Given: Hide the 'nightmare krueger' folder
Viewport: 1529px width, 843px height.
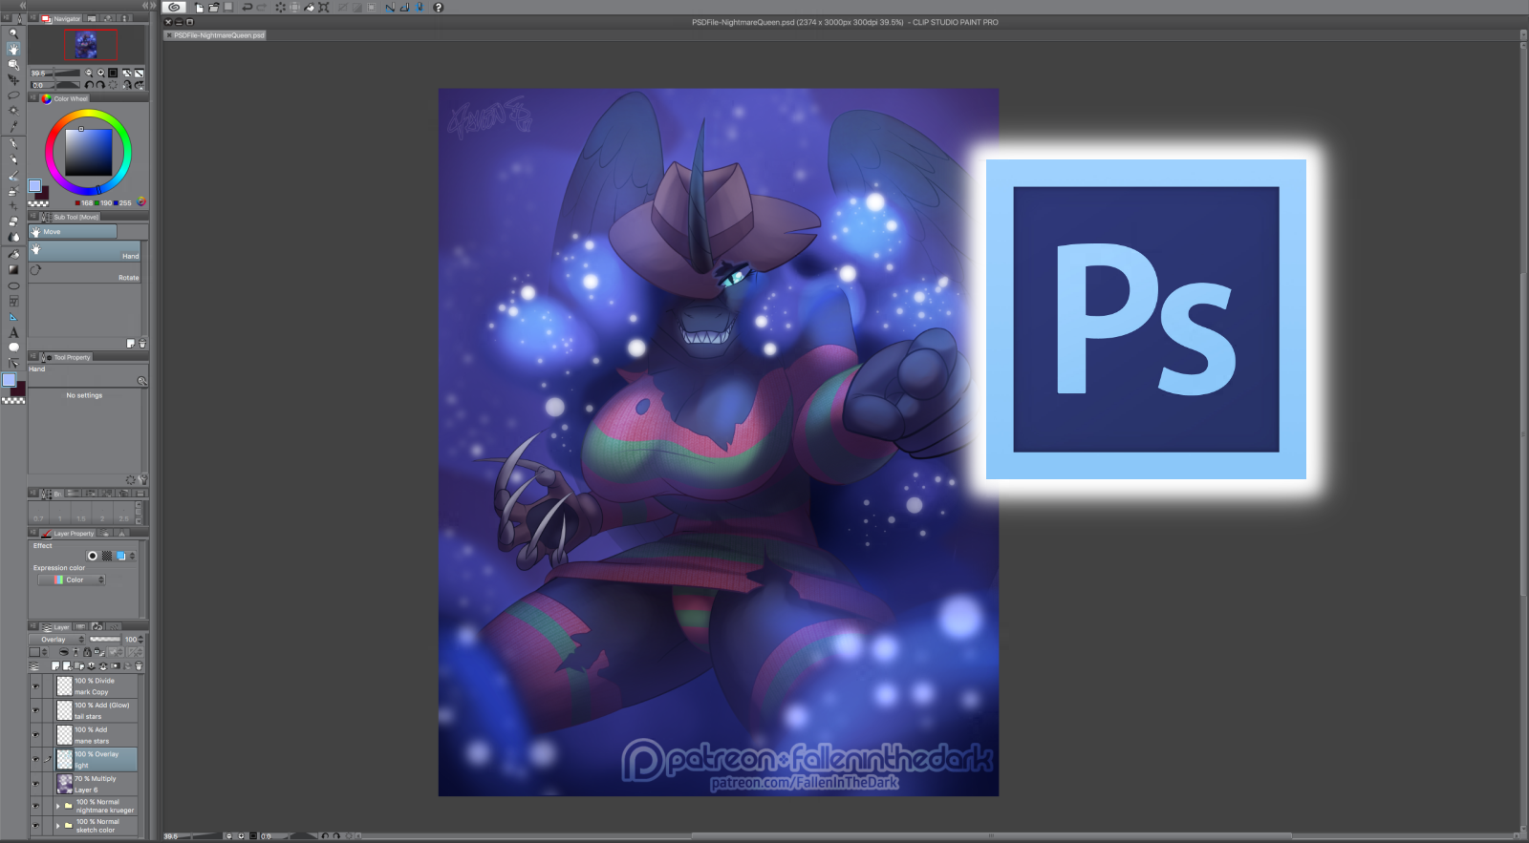Looking at the screenshot, I should pyautogui.click(x=35, y=806).
